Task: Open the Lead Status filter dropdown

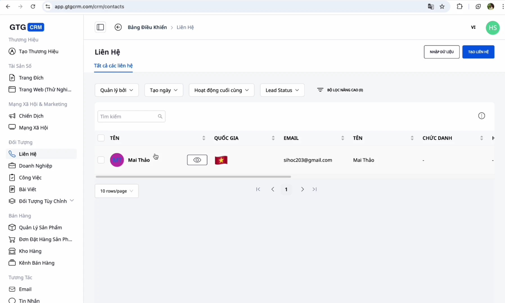Action: point(282,90)
